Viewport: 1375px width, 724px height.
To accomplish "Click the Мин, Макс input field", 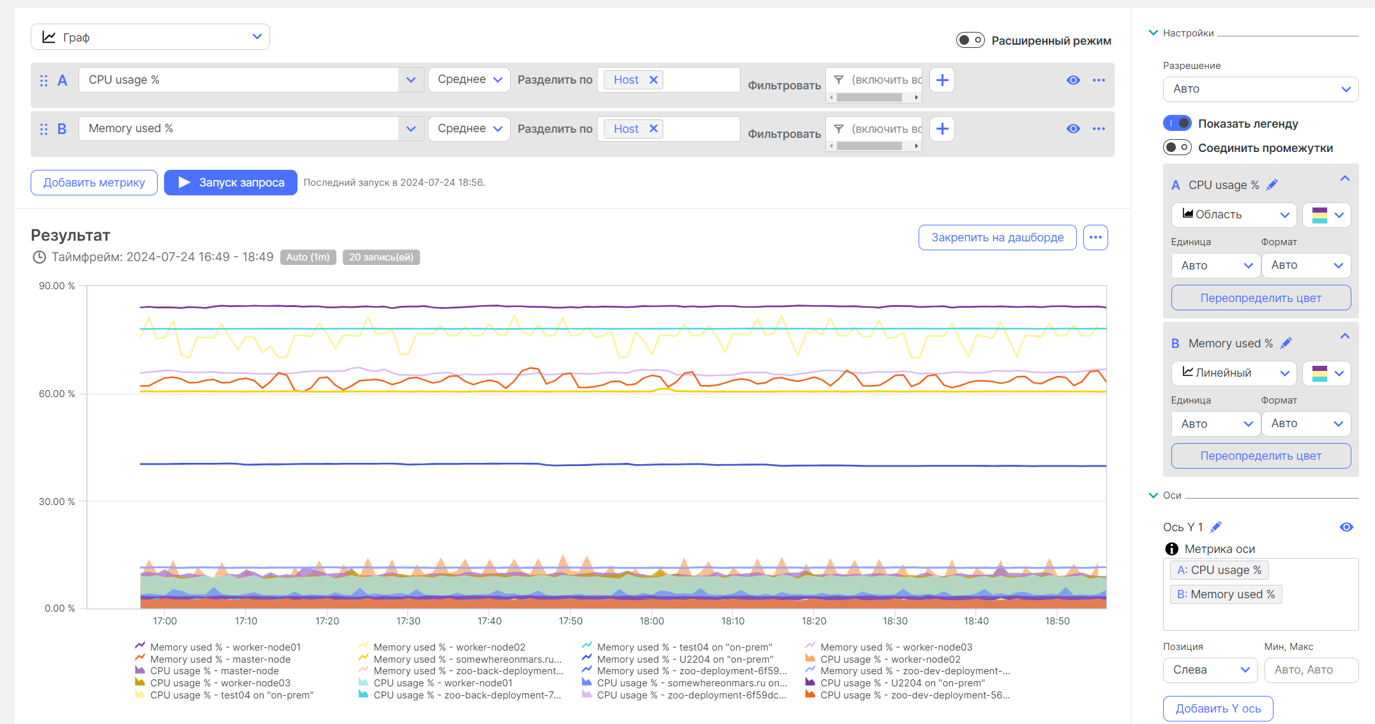I will [1311, 670].
